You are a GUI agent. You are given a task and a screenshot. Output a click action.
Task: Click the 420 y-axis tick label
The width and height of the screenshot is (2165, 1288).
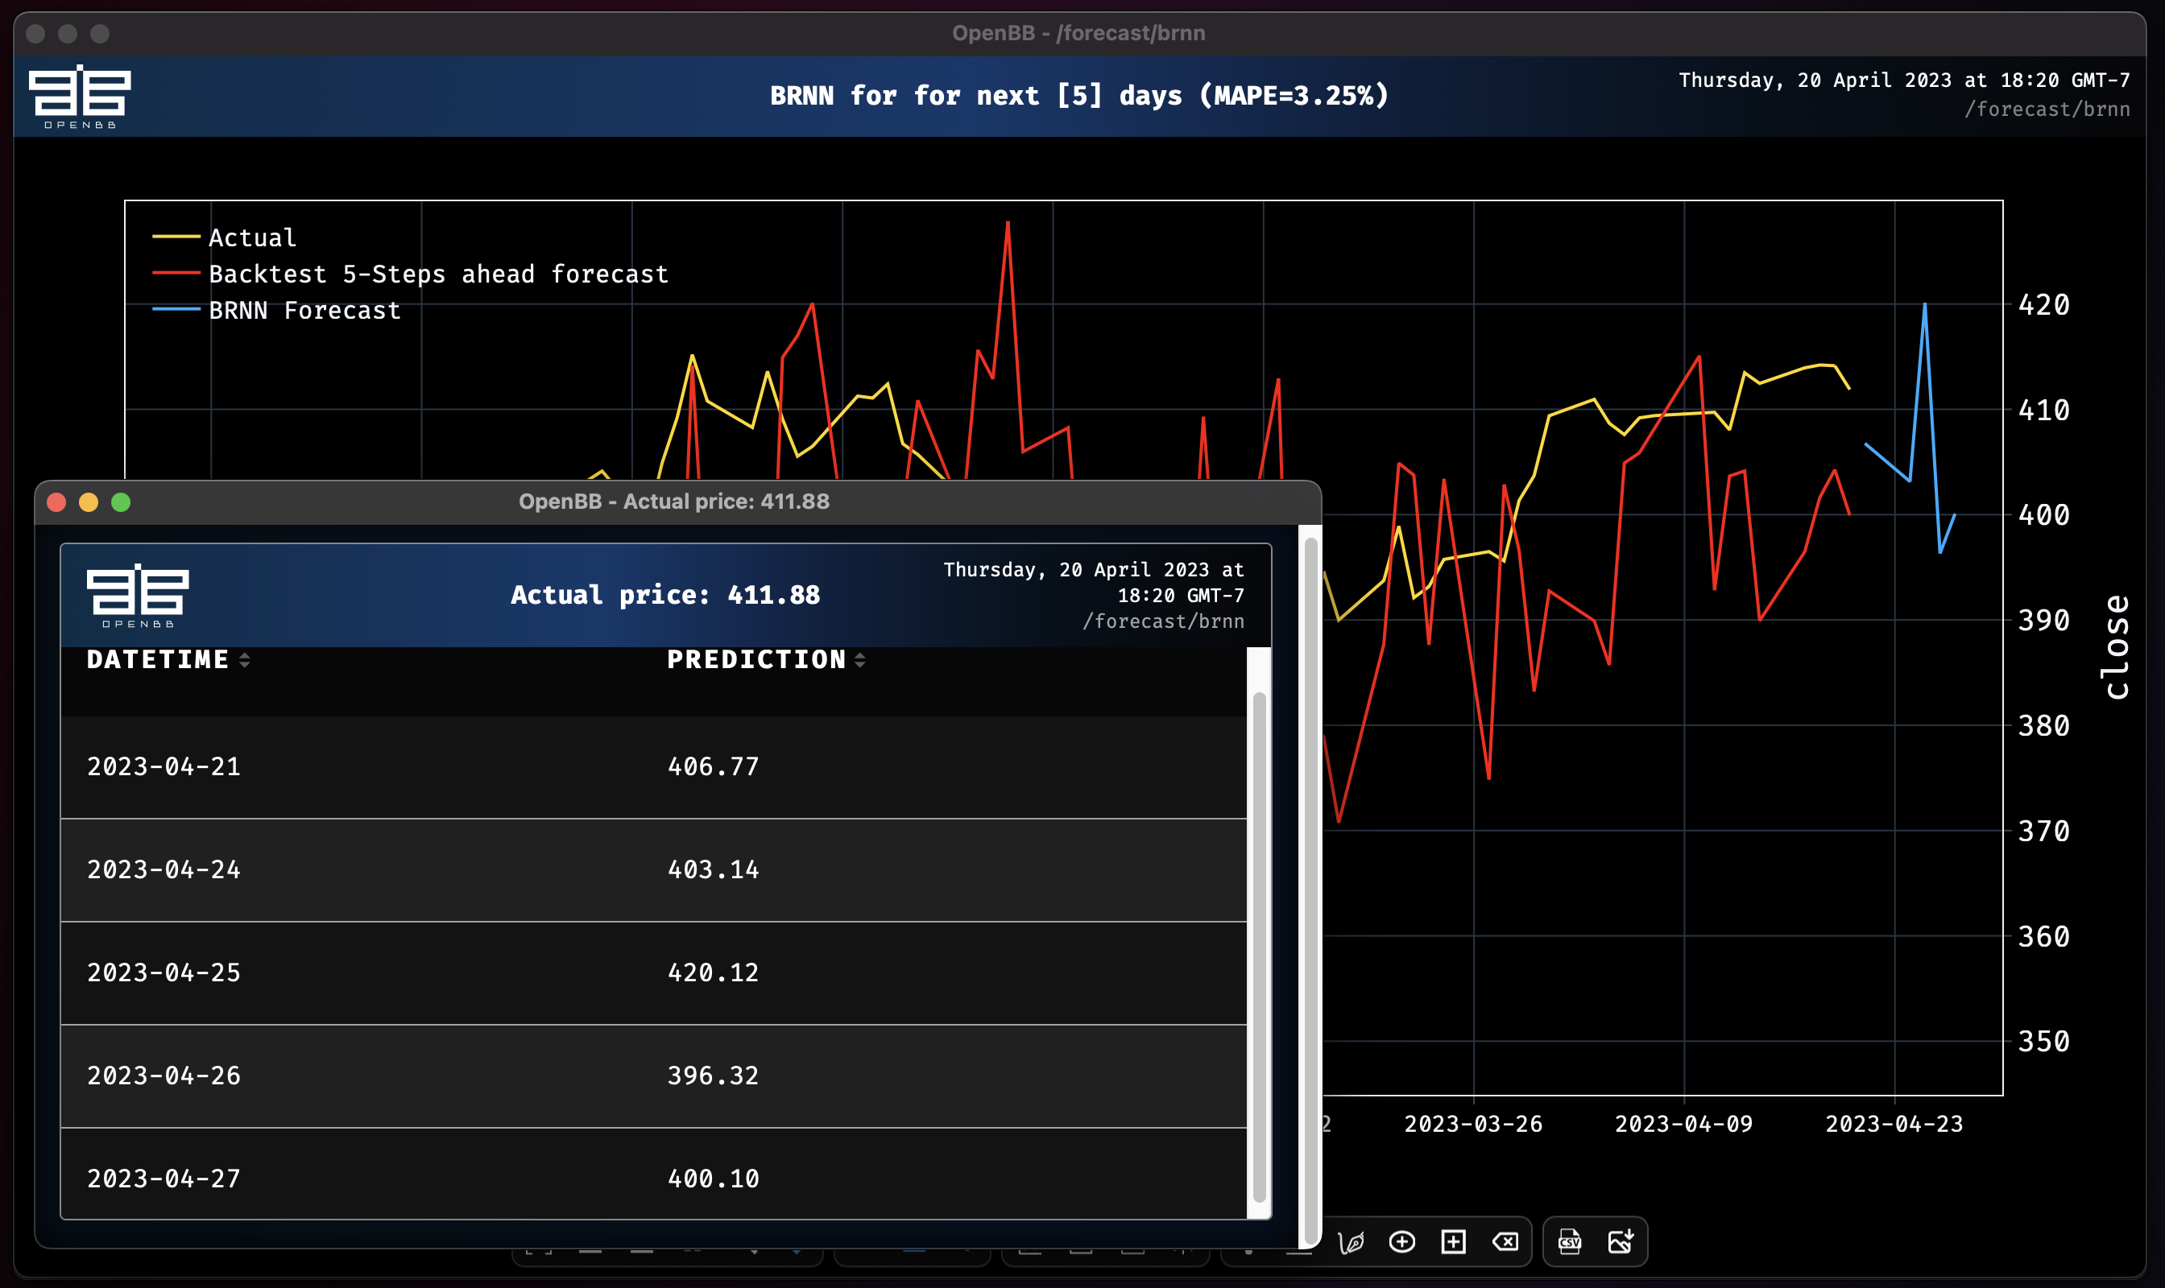point(2043,304)
